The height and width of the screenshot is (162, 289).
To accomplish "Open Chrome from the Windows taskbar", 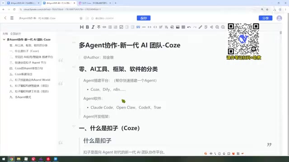I will coord(11,159).
